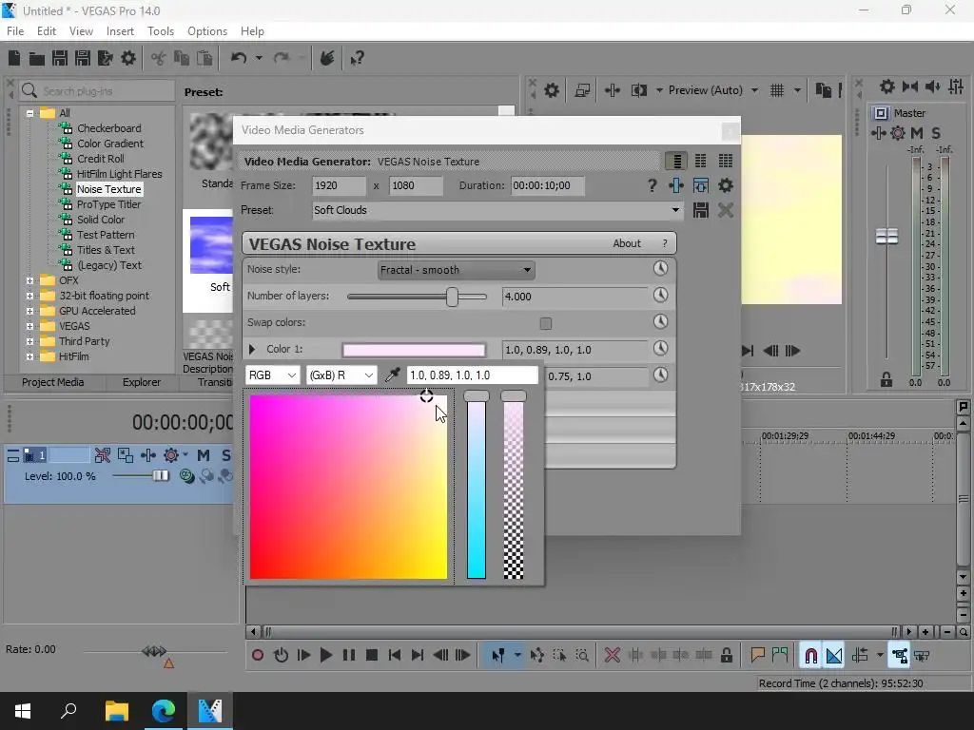Click track Automation Settings gear icon

(171, 455)
